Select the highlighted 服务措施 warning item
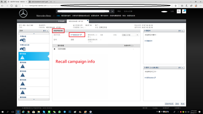Image resolution: width=203 pixels, height=114 pixels. click(x=34, y=56)
